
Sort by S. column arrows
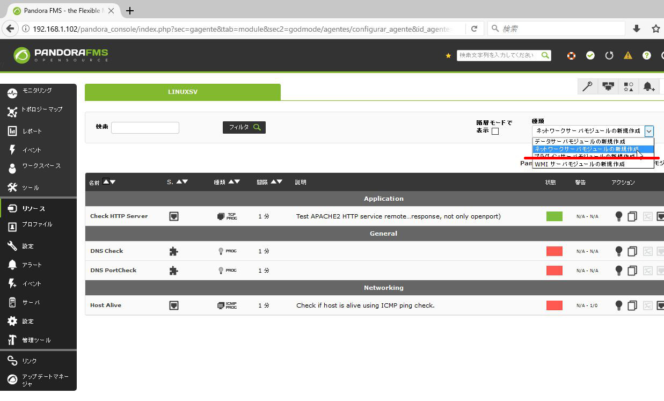tap(181, 181)
